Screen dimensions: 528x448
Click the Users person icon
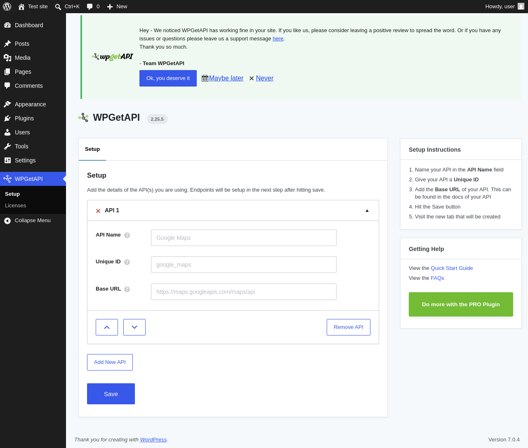7,132
